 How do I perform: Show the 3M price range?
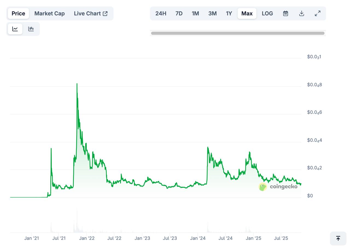[x=212, y=13]
